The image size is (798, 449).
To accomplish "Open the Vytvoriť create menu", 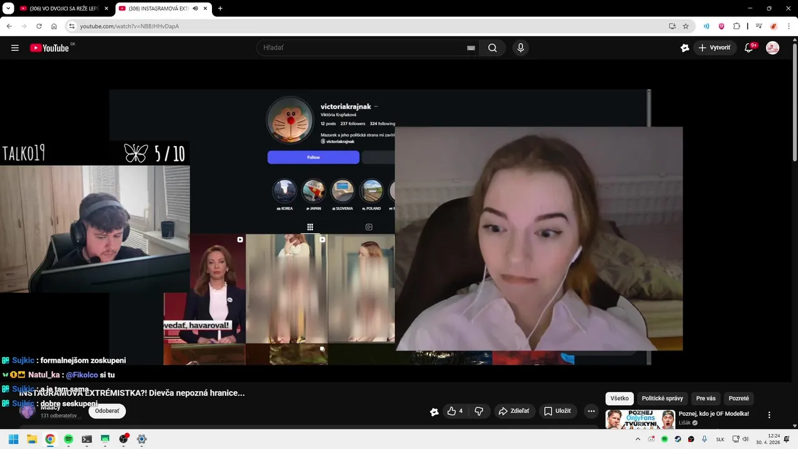I will 715,48.
